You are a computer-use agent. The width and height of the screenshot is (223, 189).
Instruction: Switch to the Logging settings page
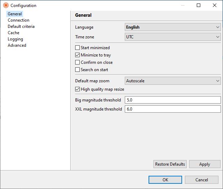15,39
